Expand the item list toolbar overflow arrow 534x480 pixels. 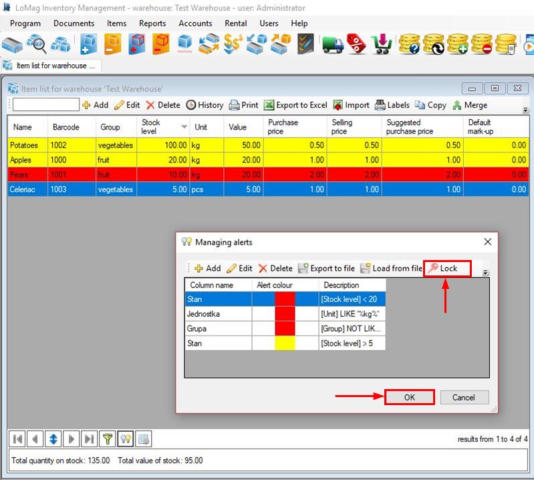pyautogui.click(x=525, y=110)
